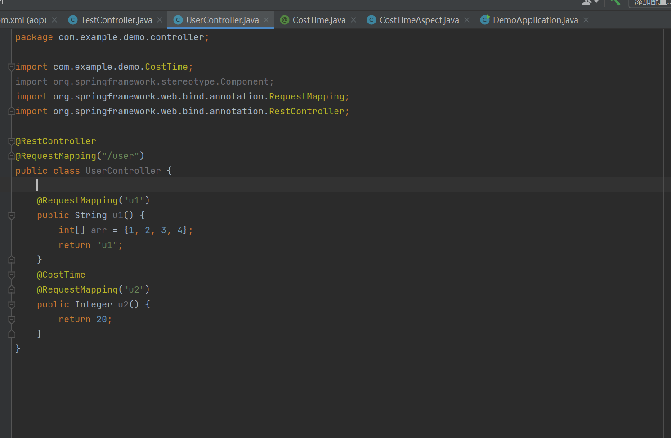Click the "/user" mapping string
This screenshot has width=671, height=438.
[x=121, y=156]
